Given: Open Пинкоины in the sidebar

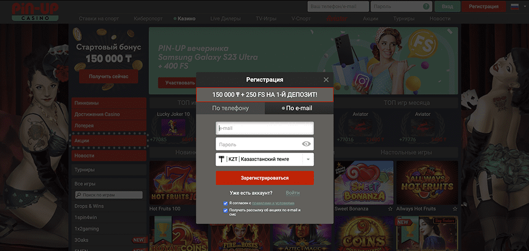Looking at the screenshot, I should click(109, 103).
